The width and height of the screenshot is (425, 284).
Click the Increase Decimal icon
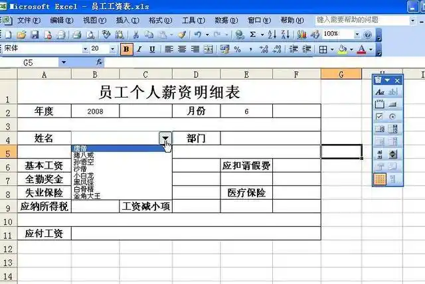[x=264, y=49]
